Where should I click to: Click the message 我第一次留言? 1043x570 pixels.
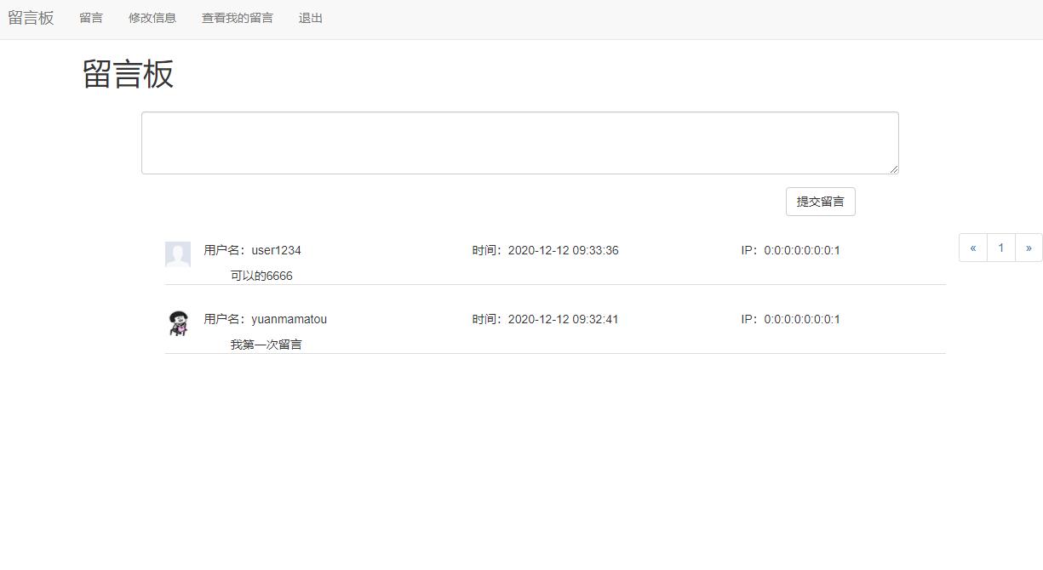tap(266, 345)
